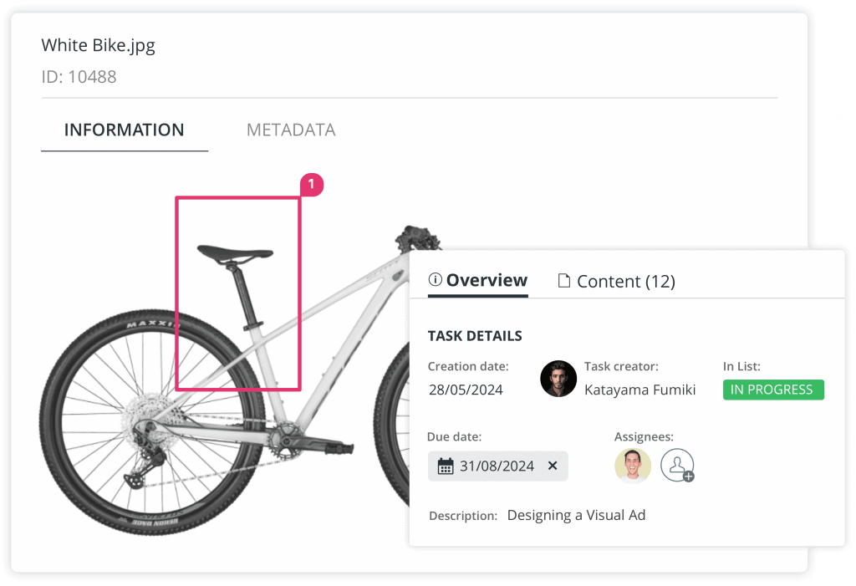This screenshot has width=856, height=586.
Task: Change the IN PROGRESS list status
Action: point(772,390)
